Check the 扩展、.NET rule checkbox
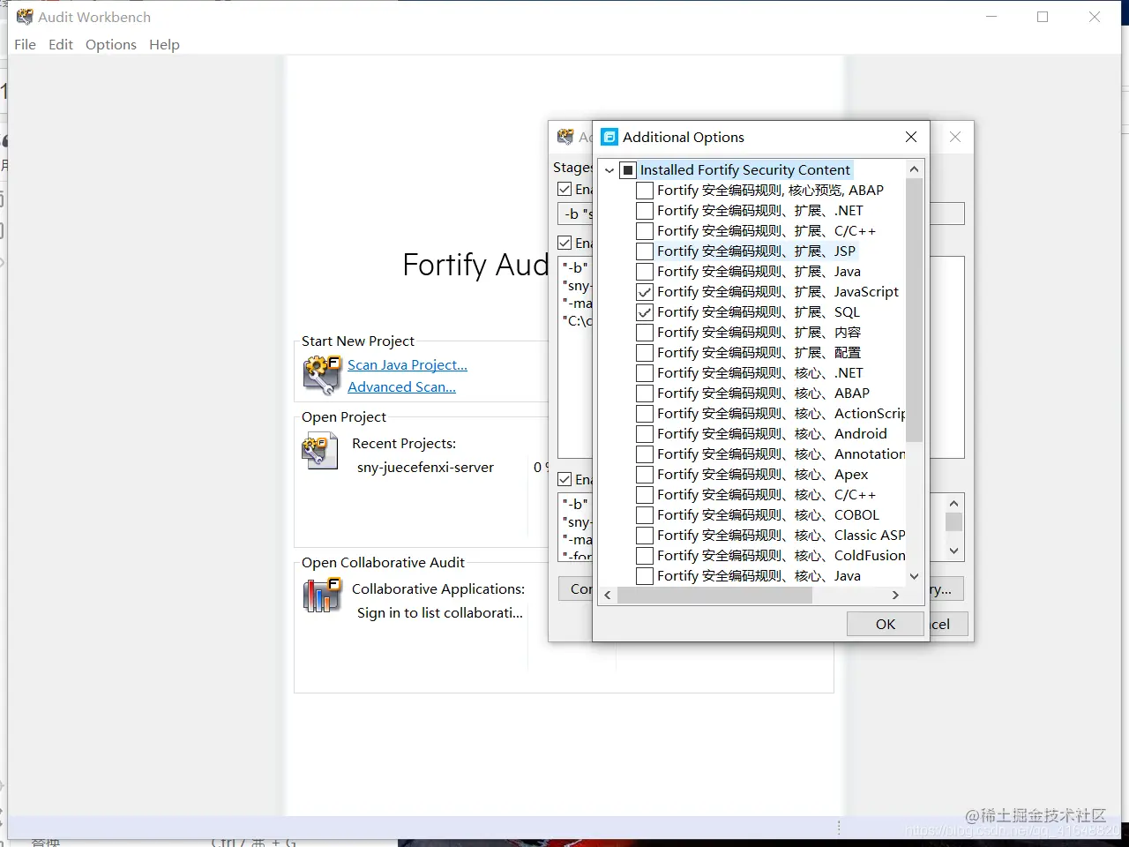 tap(645, 210)
